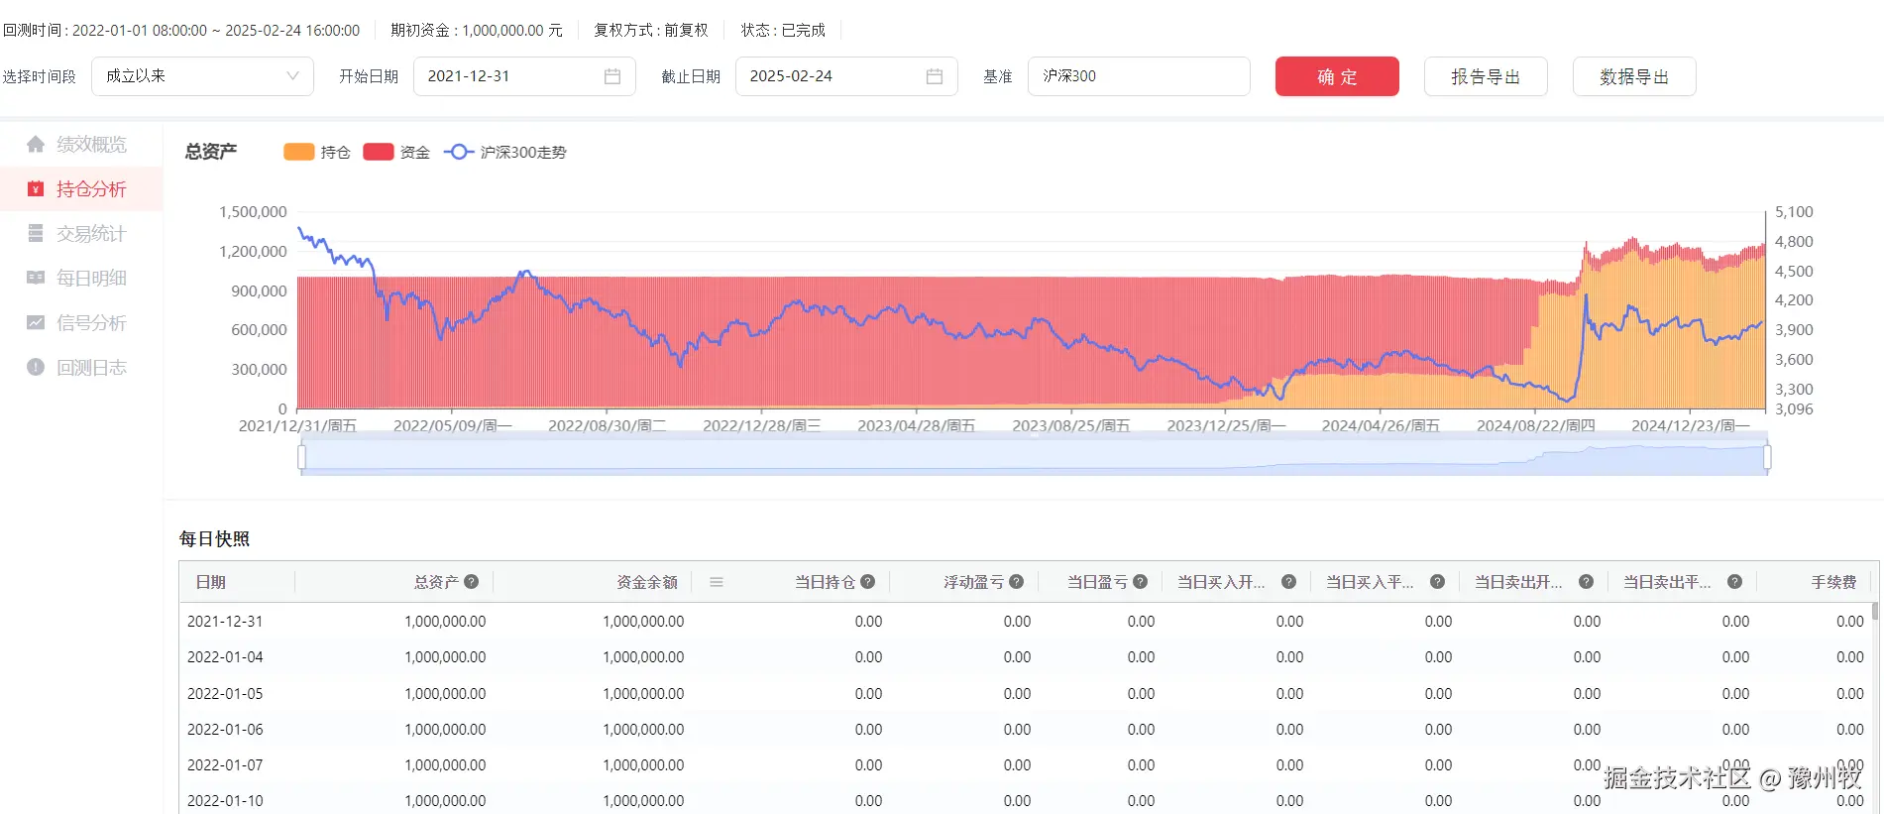Open calendar icon for 开始日期
Viewport: 1884px width, 814px height.
[612, 76]
